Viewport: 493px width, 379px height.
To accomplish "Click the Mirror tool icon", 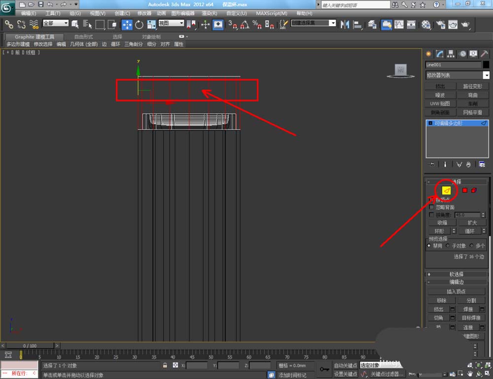I will pyautogui.click(x=345, y=25).
